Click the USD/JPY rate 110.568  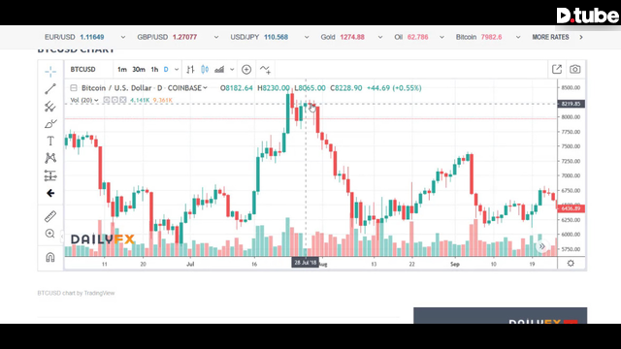point(276,37)
